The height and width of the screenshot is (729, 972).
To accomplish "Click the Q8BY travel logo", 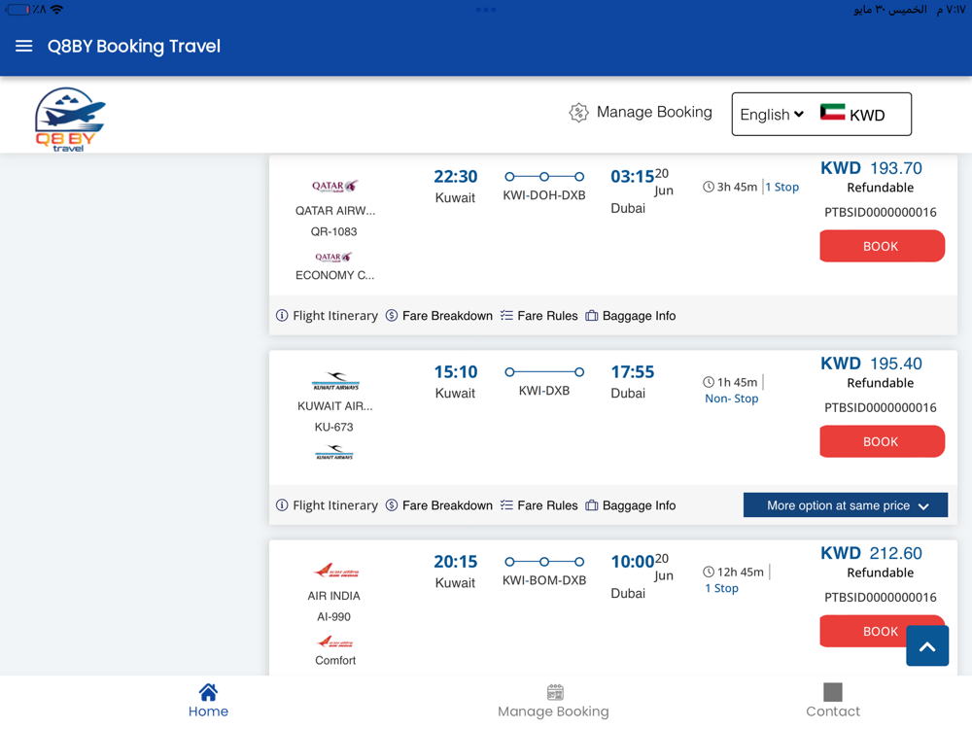I will (x=70, y=119).
